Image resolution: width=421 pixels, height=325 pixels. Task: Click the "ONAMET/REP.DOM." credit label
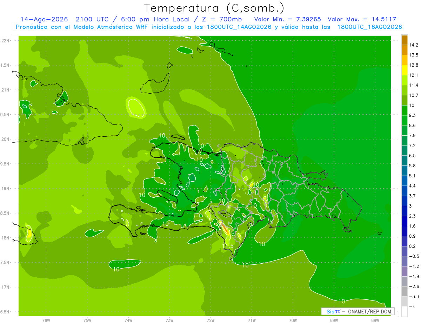(370, 311)
